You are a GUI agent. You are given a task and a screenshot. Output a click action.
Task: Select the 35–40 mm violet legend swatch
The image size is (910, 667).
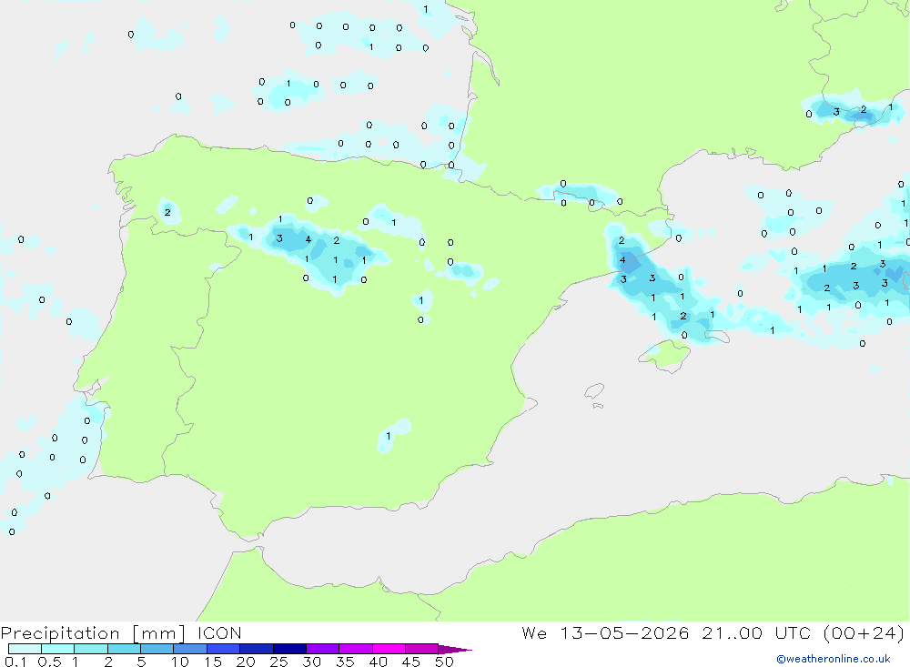pos(356,649)
